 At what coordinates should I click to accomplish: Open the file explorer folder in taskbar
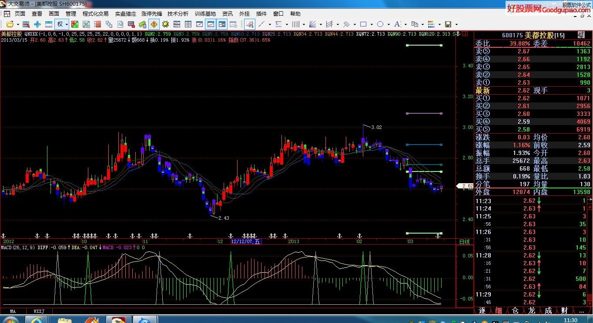(65, 320)
